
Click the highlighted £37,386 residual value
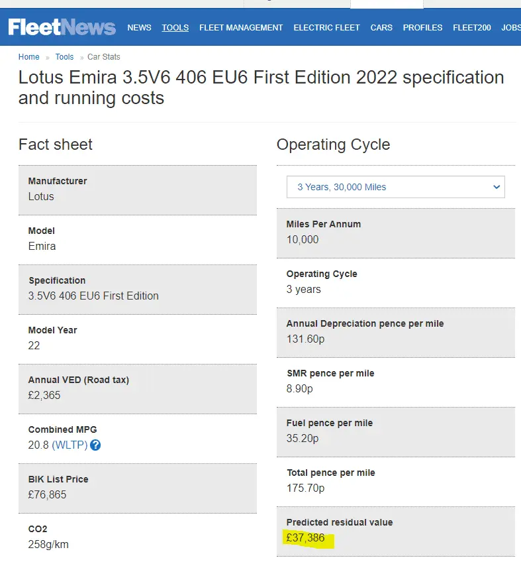pos(306,537)
